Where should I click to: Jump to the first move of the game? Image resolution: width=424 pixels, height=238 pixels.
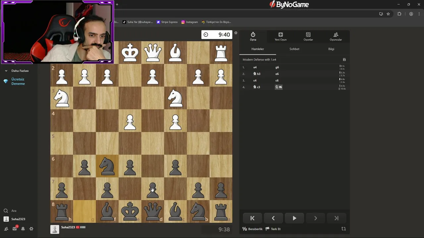(252, 218)
